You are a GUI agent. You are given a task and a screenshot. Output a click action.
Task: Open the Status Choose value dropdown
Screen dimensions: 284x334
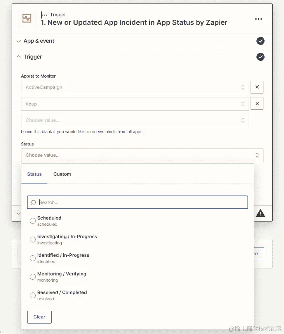pyautogui.click(x=142, y=155)
